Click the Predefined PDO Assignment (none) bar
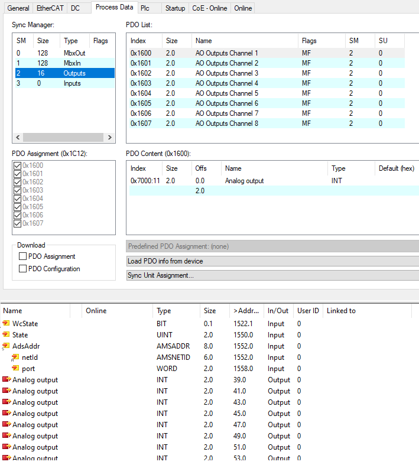419x465 pixels. pyautogui.click(x=272, y=246)
